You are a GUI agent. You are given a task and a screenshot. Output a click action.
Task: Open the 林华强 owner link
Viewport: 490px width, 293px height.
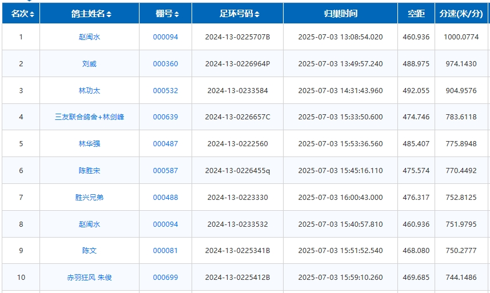pos(89,144)
